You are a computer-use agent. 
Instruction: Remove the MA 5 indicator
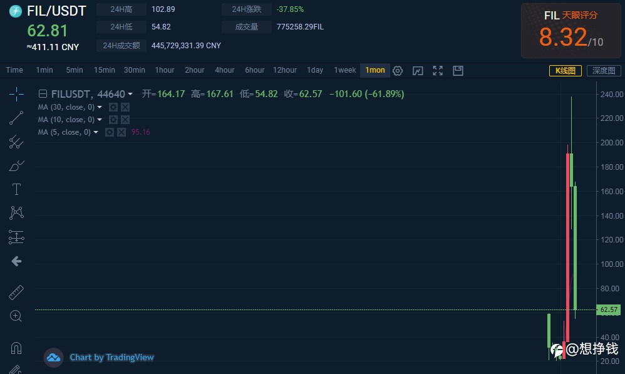coord(121,132)
